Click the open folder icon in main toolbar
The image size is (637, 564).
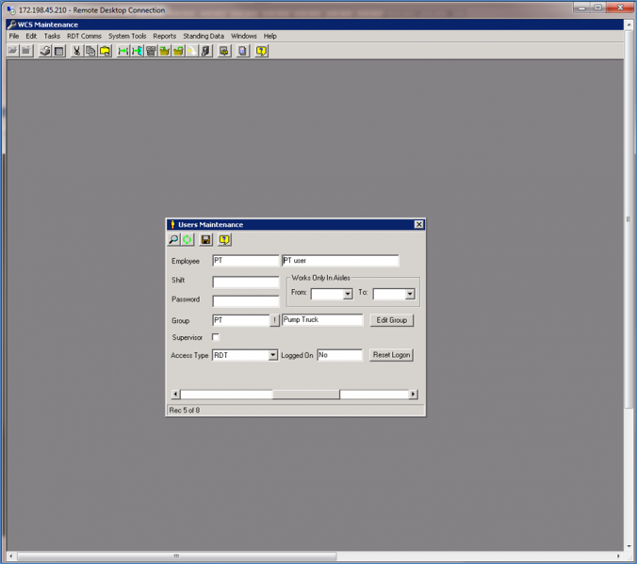tap(13, 51)
